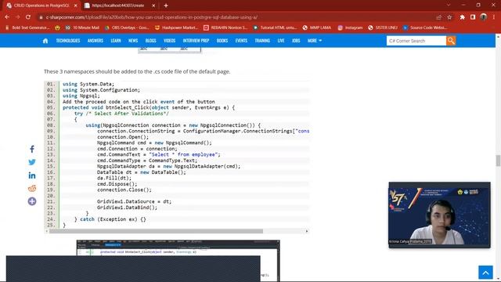Click code line 'GridView1.DataBind();'

coord(127,208)
